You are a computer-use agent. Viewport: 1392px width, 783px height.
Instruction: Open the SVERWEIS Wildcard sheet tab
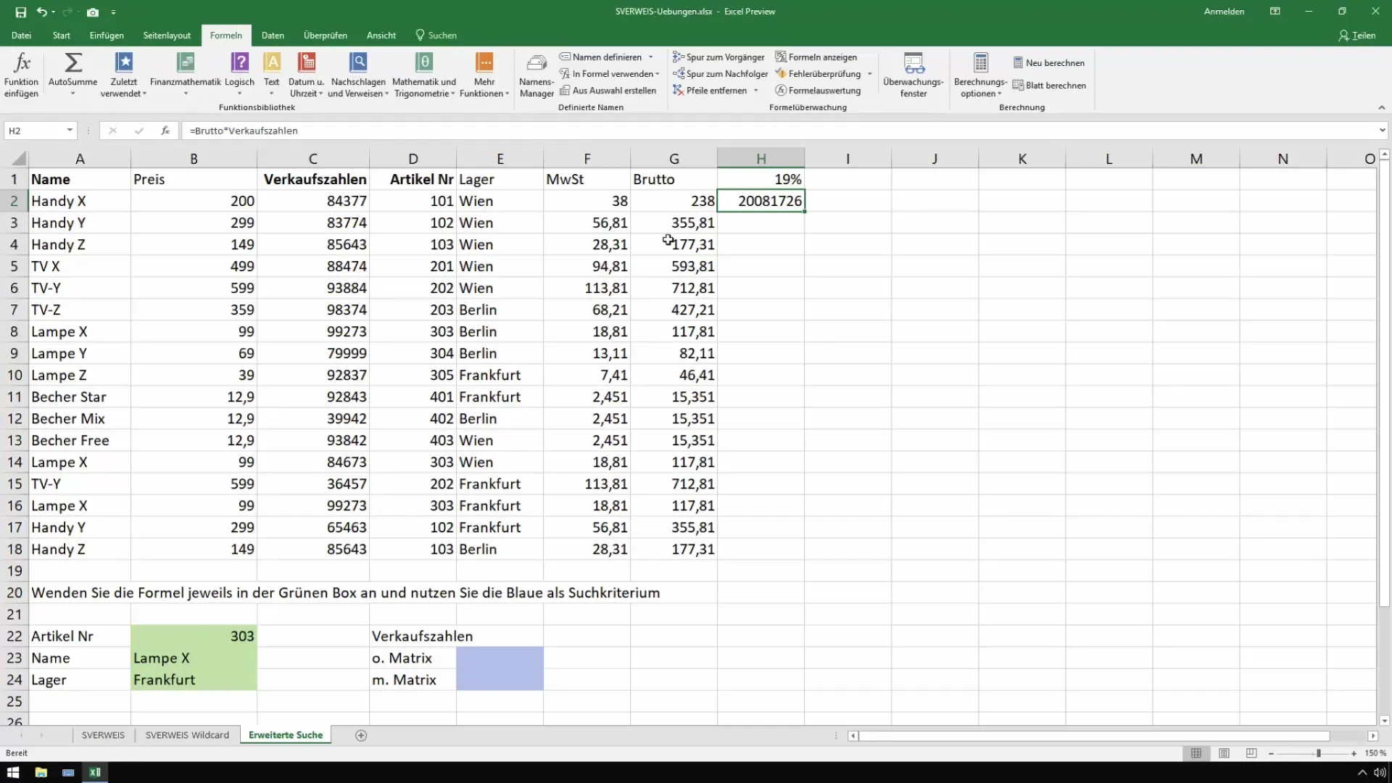coord(187,735)
